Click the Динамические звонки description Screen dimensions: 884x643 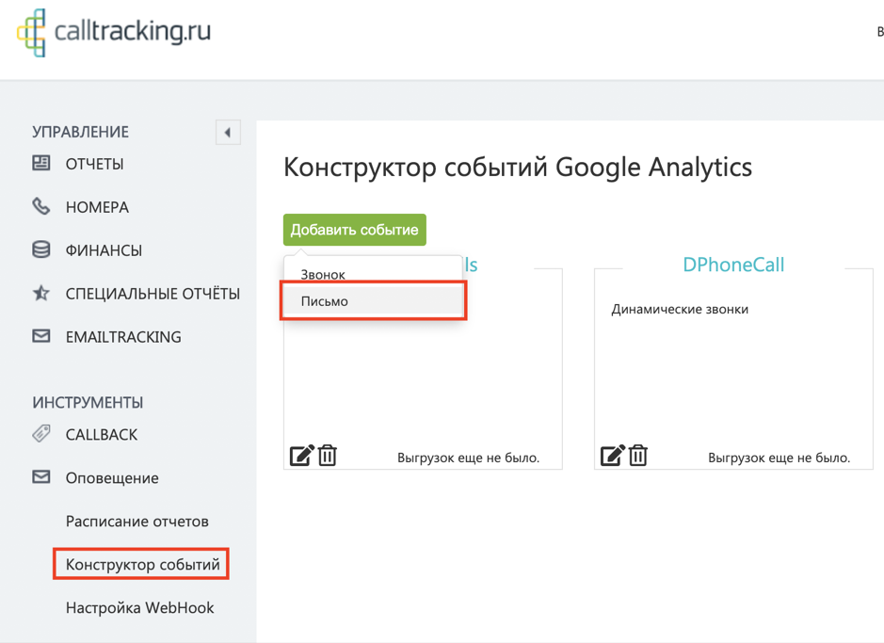(680, 310)
